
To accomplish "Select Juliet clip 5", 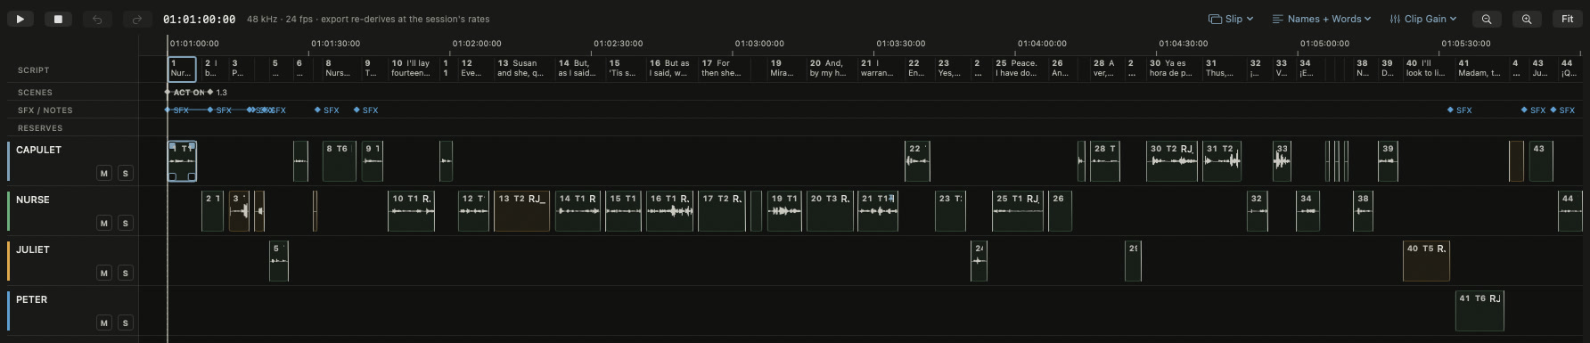I will coord(279,261).
